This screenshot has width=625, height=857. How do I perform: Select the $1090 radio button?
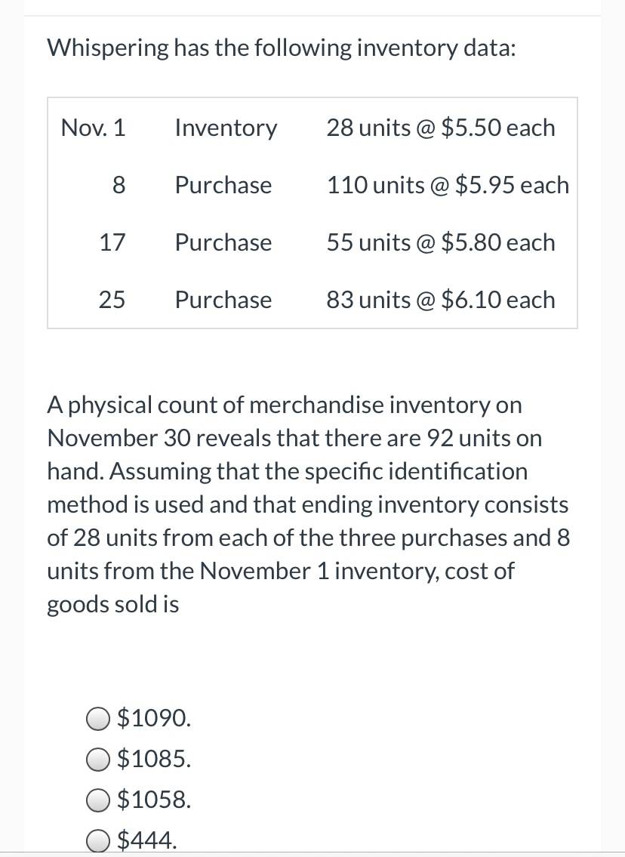(98, 719)
